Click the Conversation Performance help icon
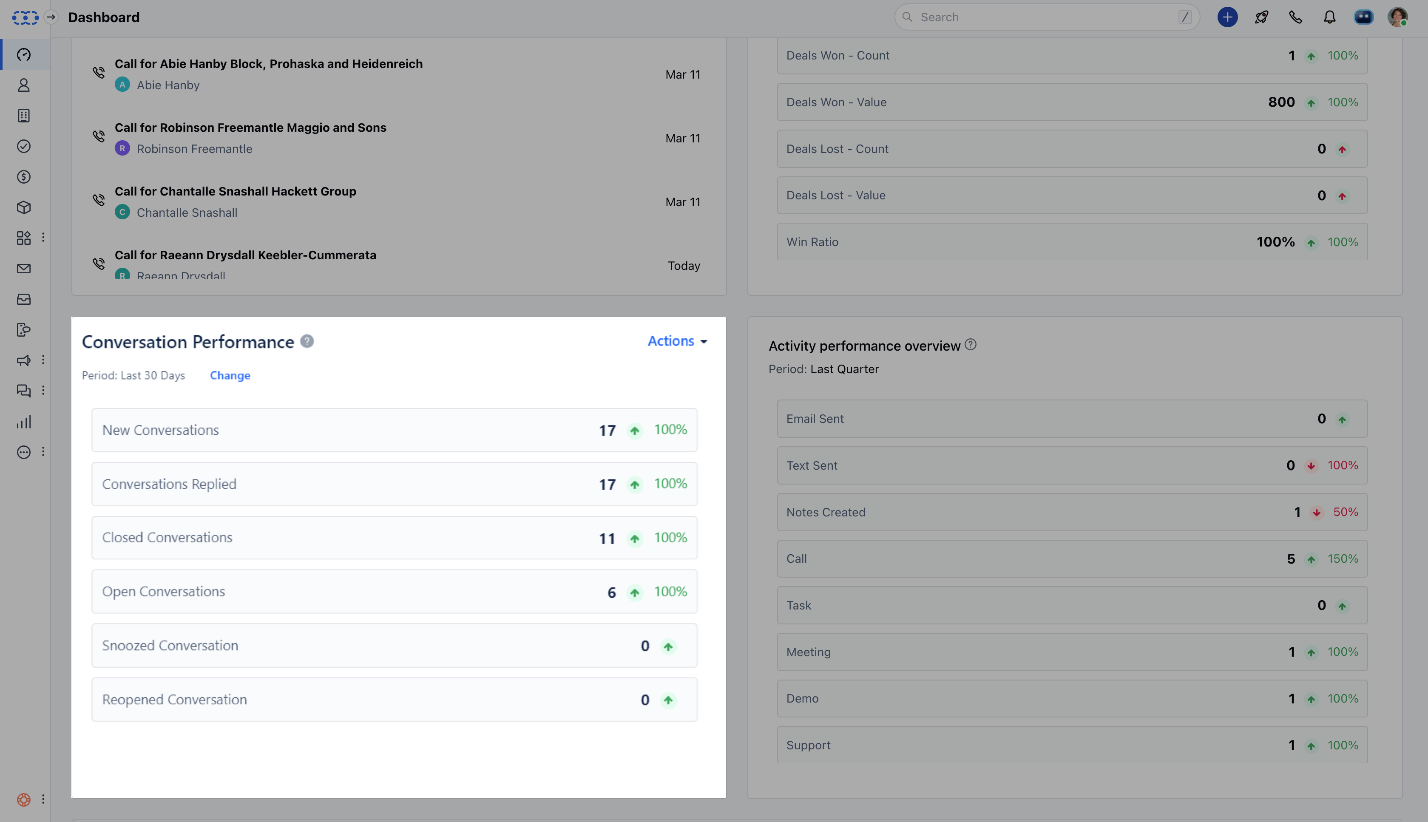This screenshot has height=822, width=1428. [x=307, y=342]
